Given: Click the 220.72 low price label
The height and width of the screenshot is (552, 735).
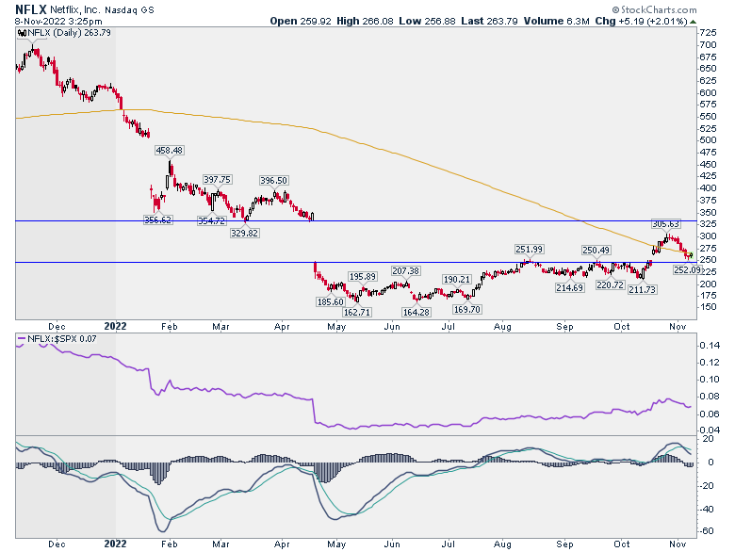Looking at the screenshot, I should 610,284.
